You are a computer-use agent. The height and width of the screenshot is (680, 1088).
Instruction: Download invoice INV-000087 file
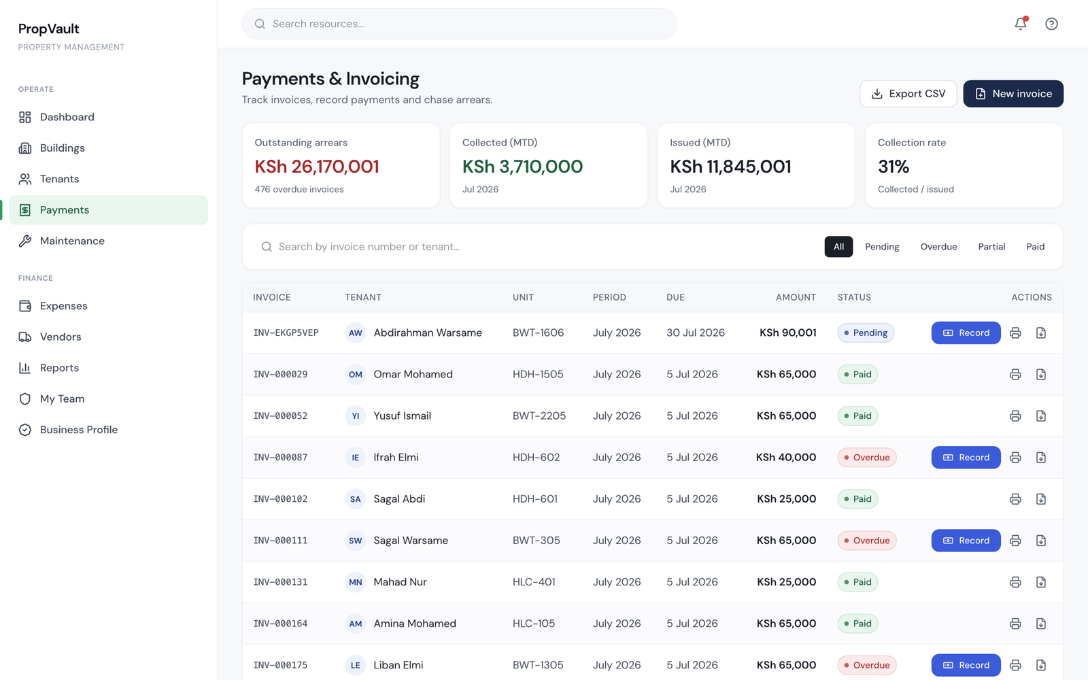point(1041,458)
